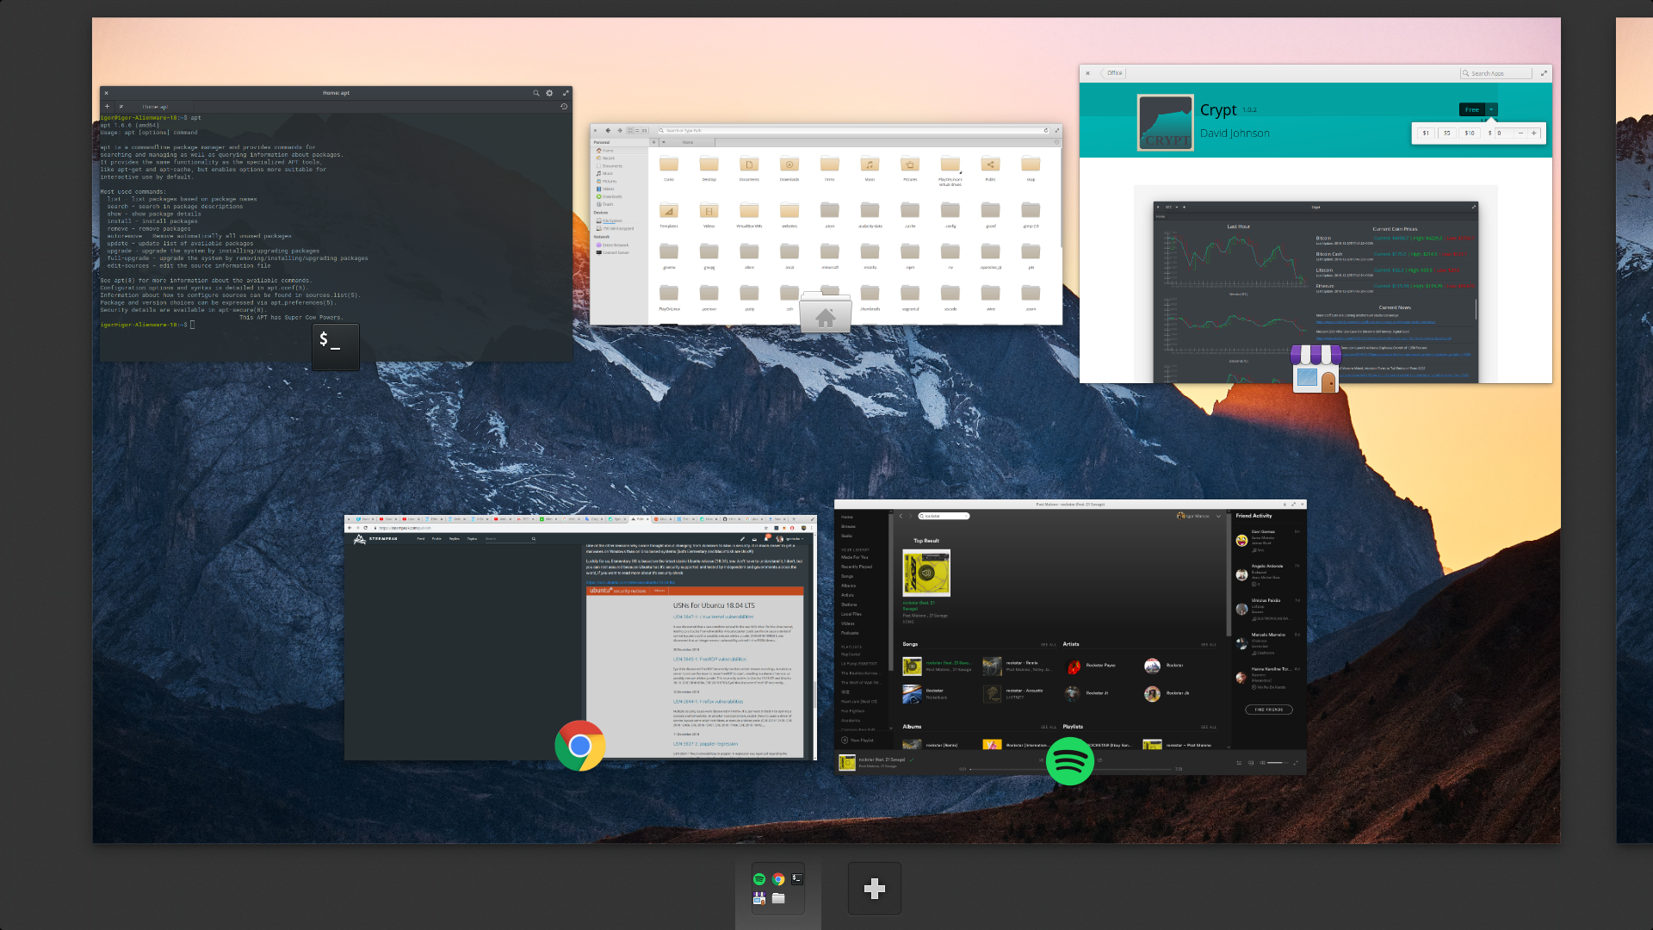1653x930 pixels.
Task: Open the Spotify user account dropdown chevron
Action: click(1218, 516)
